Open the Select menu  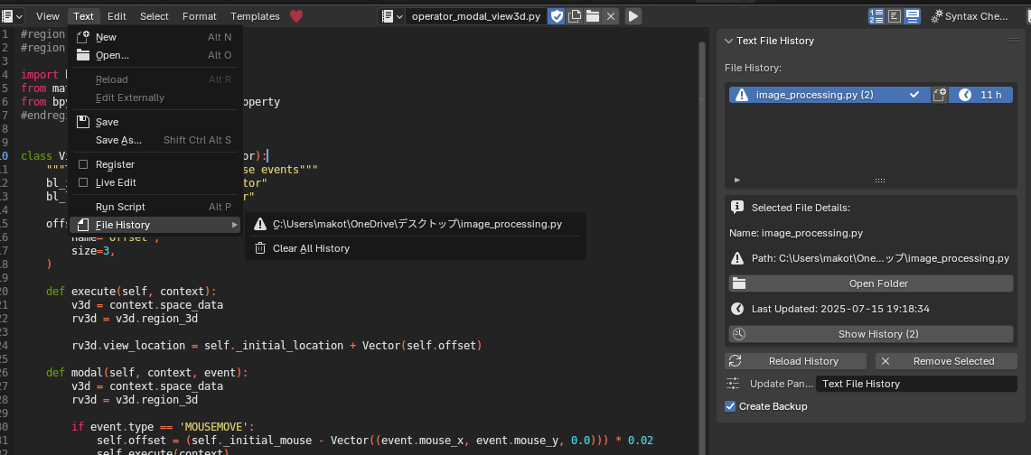(x=155, y=16)
